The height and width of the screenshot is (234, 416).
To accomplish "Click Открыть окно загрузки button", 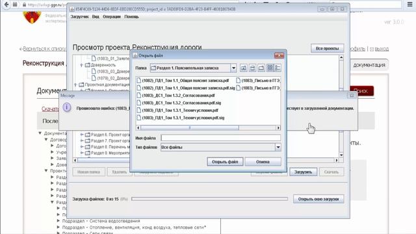I will click(318, 199).
